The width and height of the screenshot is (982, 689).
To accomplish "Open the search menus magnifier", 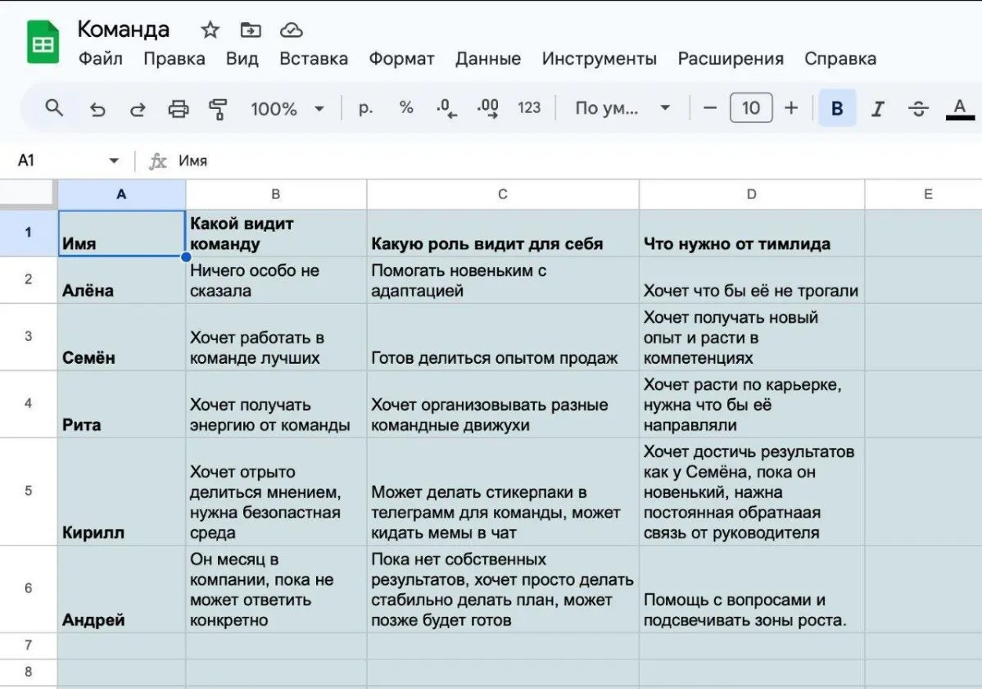I will pyautogui.click(x=55, y=108).
